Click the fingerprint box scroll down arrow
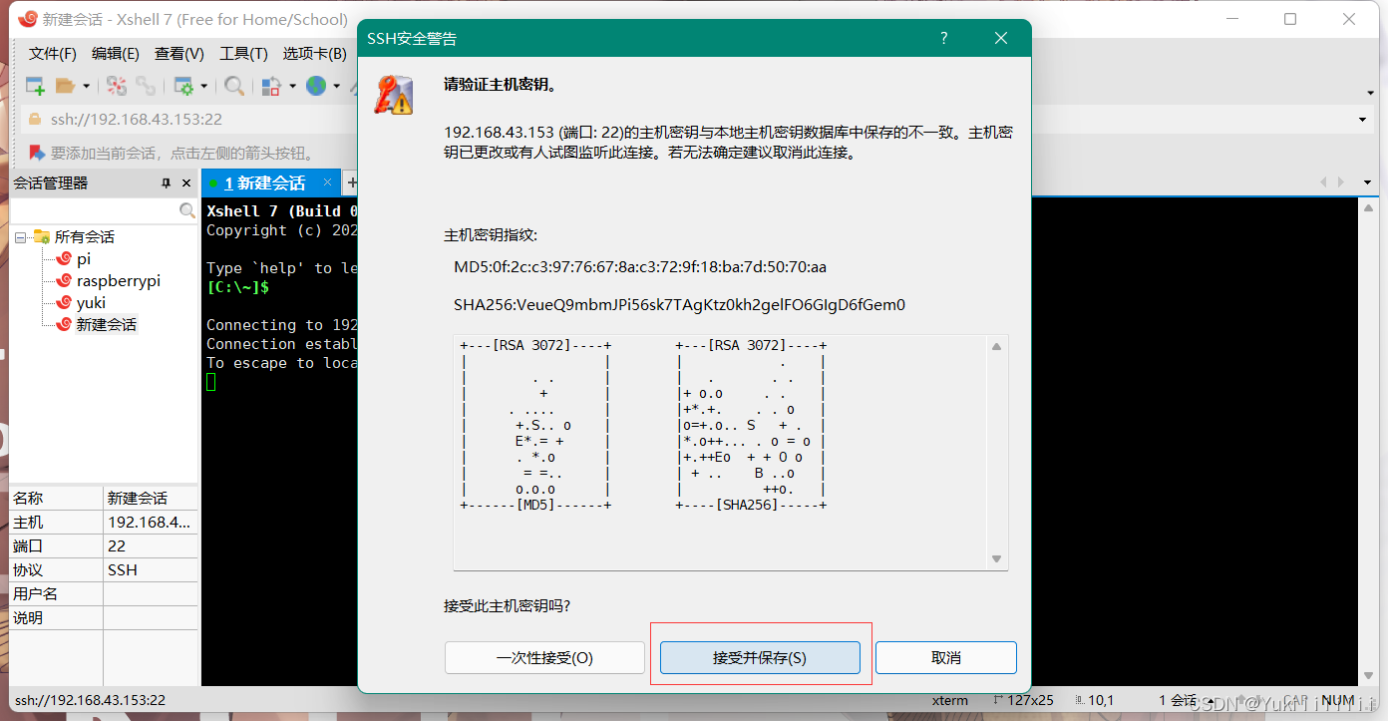 point(996,559)
